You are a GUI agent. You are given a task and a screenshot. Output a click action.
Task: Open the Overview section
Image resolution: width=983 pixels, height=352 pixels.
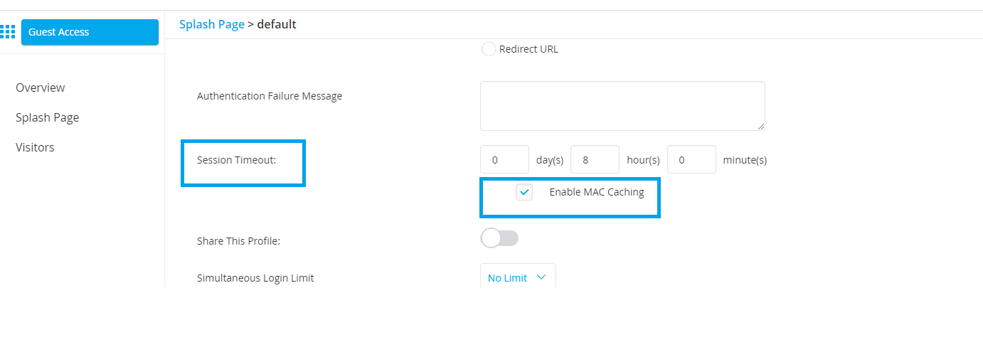point(41,87)
